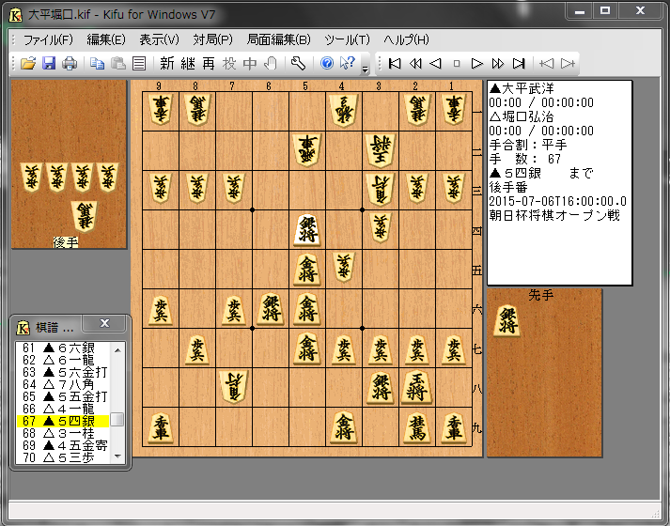This screenshot has width=670, height=526.
Task: Click the 中 suspend toolbar button
Action: (x=250, y=64)
